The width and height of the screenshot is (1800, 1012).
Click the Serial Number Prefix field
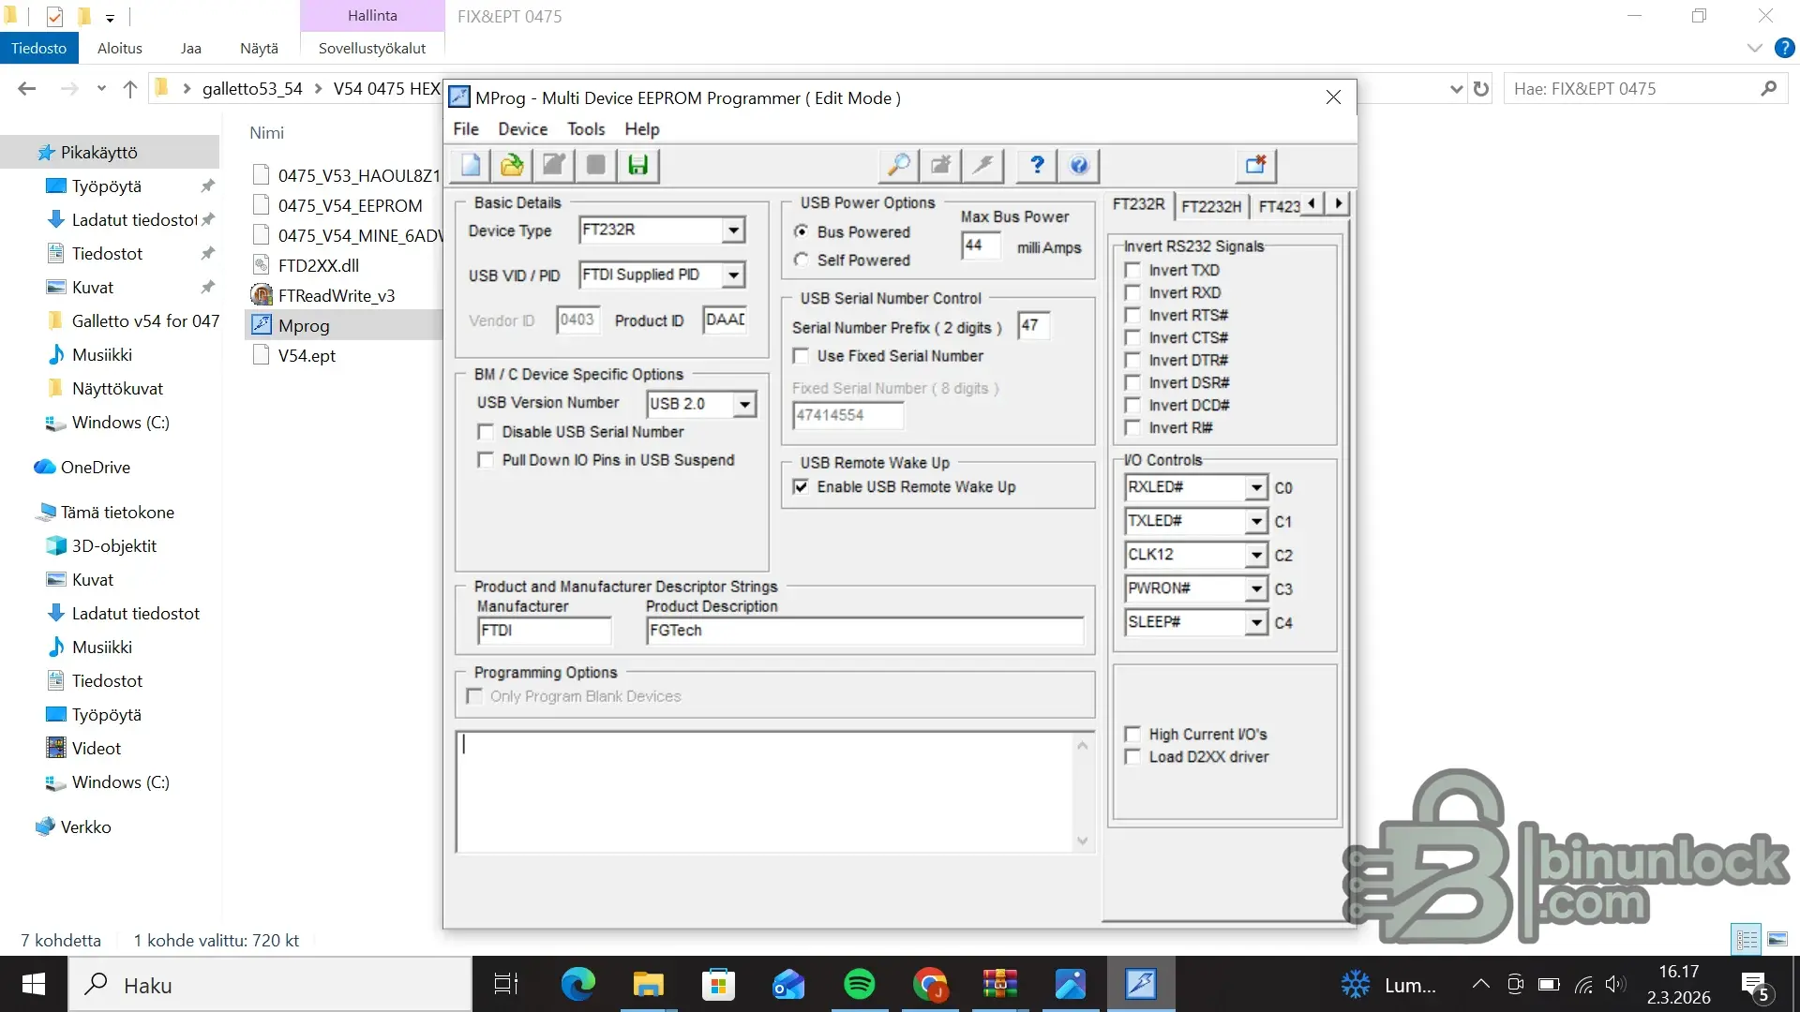pyautogui.click(x=1033, y=326)
